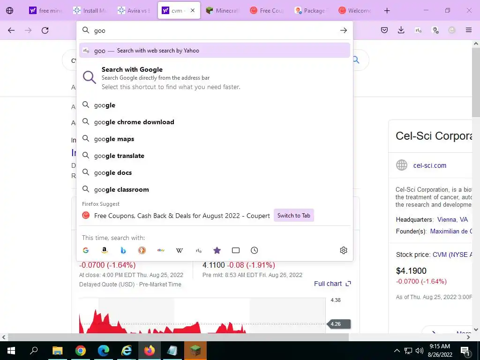Click the Firefox view globe icon

pyautogui.click(x=9, y=10)
